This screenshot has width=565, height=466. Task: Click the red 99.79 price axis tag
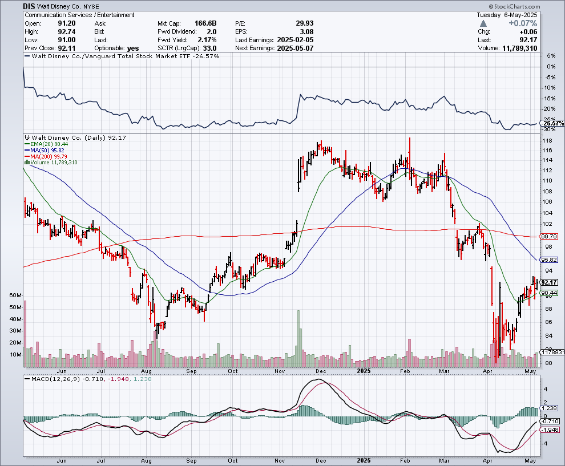pos(549,237)
